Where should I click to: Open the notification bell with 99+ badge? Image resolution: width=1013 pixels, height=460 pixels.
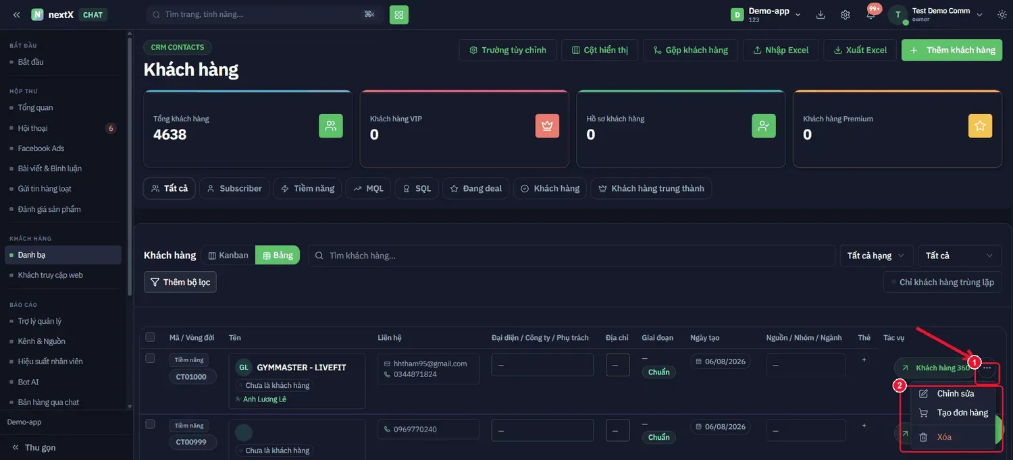(x=871, y=13)
